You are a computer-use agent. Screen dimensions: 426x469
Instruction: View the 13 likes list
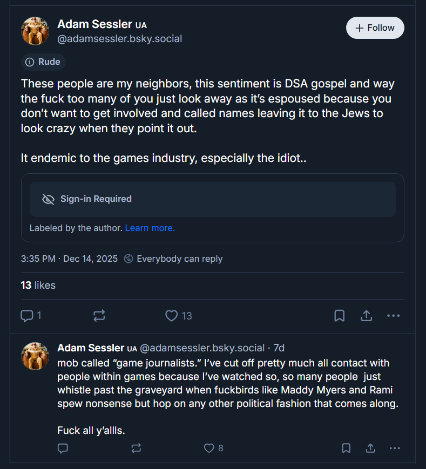click(38, 286)
